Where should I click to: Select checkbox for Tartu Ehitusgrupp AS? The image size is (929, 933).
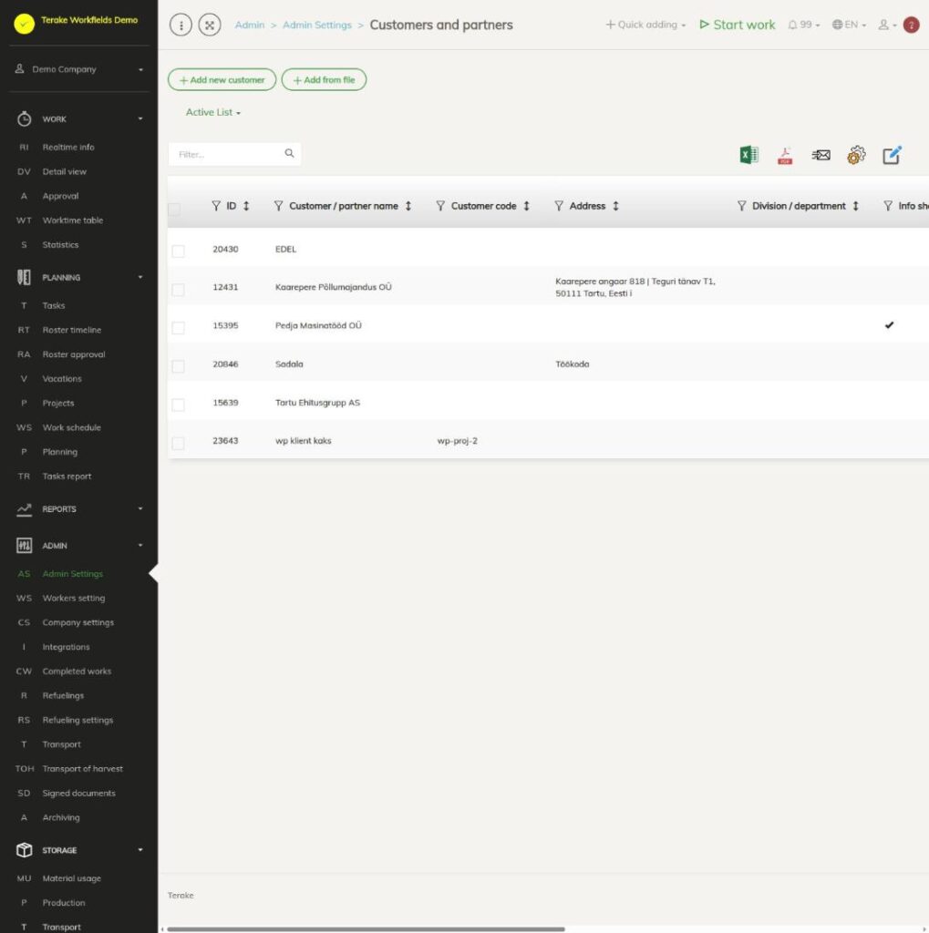coord(178,405)
